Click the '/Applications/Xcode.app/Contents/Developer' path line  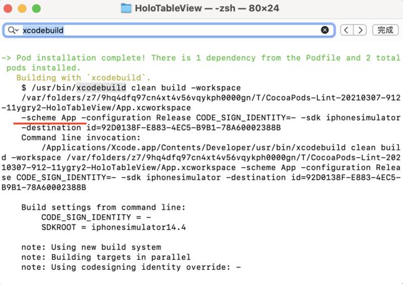click(x=221, y=148)
